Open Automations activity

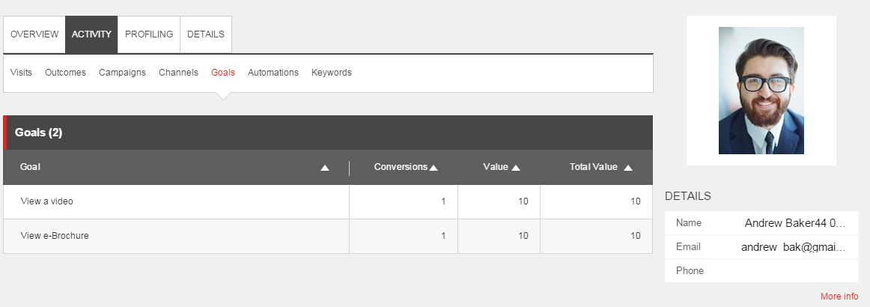[273, 73]
